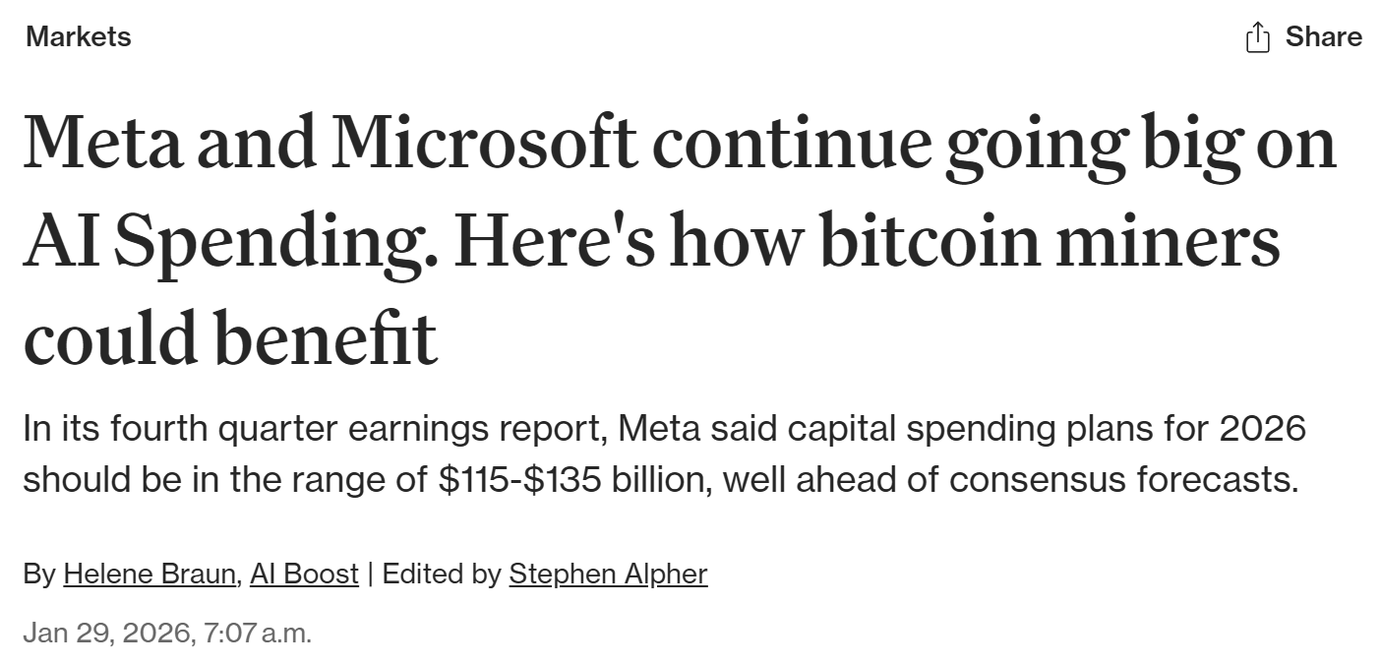Click the "Jan 29, 2026" publication date

106,633
